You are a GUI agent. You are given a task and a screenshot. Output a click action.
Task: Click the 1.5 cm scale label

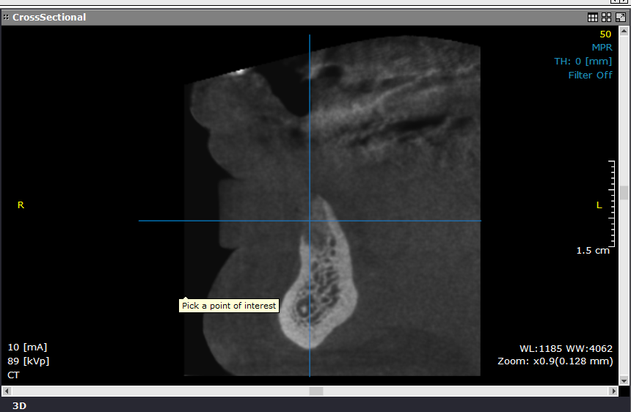tap(593, 251)
